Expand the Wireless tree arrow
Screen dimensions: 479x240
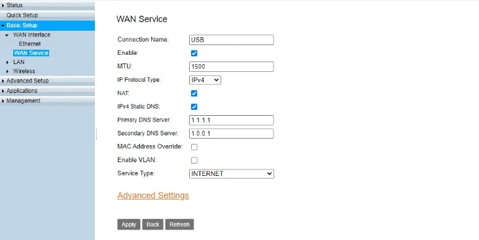[x=8, y=71]
